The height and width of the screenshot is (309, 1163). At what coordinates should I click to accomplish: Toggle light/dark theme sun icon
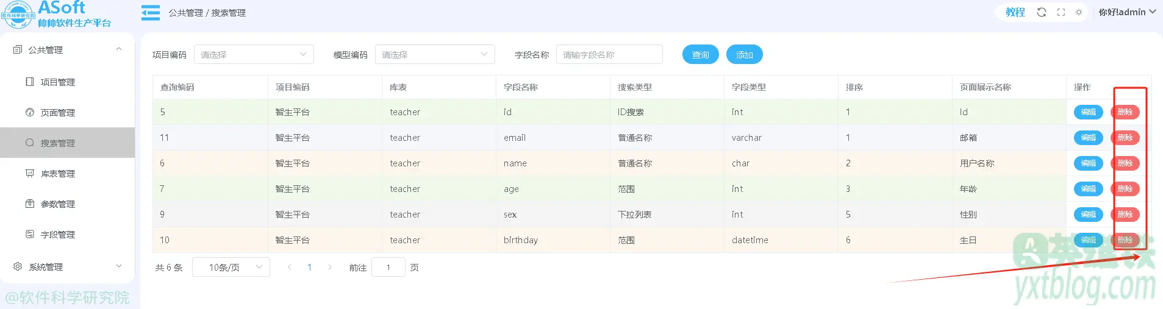(1079, 12)
